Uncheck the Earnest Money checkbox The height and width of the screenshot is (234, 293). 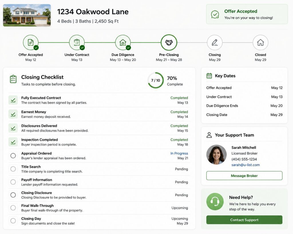13,114
